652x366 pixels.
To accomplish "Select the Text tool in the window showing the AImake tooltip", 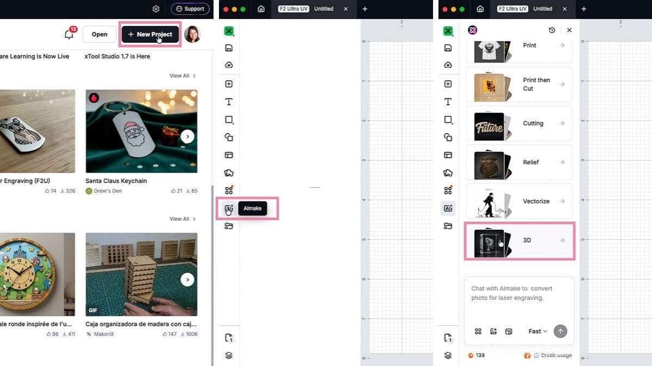I will coord(229,102).
